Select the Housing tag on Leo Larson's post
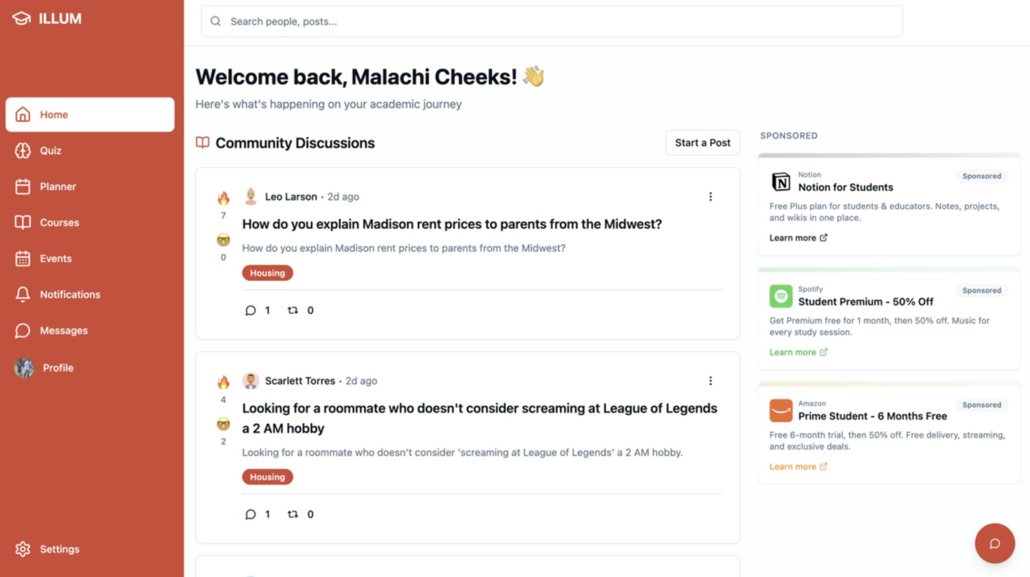Image resolution: width=1030 pixels, height=577 pixels. pos(267,273)
